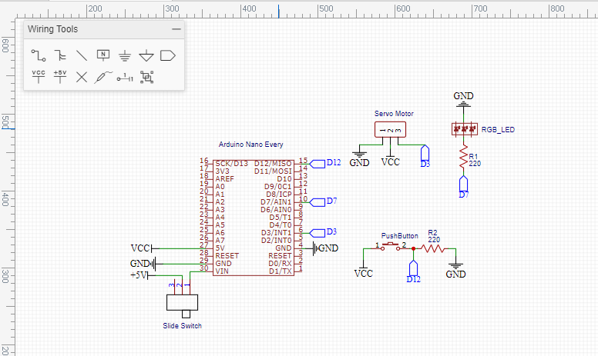The image size is (598, 356).
Task: Select the RGB_LED component symbol
Action: [x=464, y=129]
